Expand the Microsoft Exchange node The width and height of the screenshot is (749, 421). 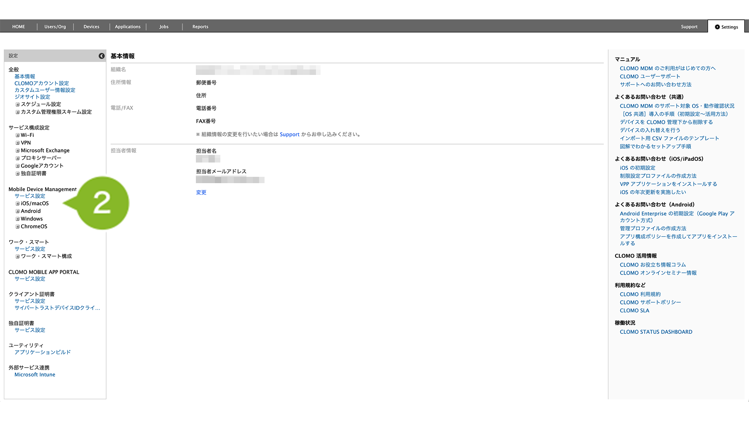tap(18, 151)
